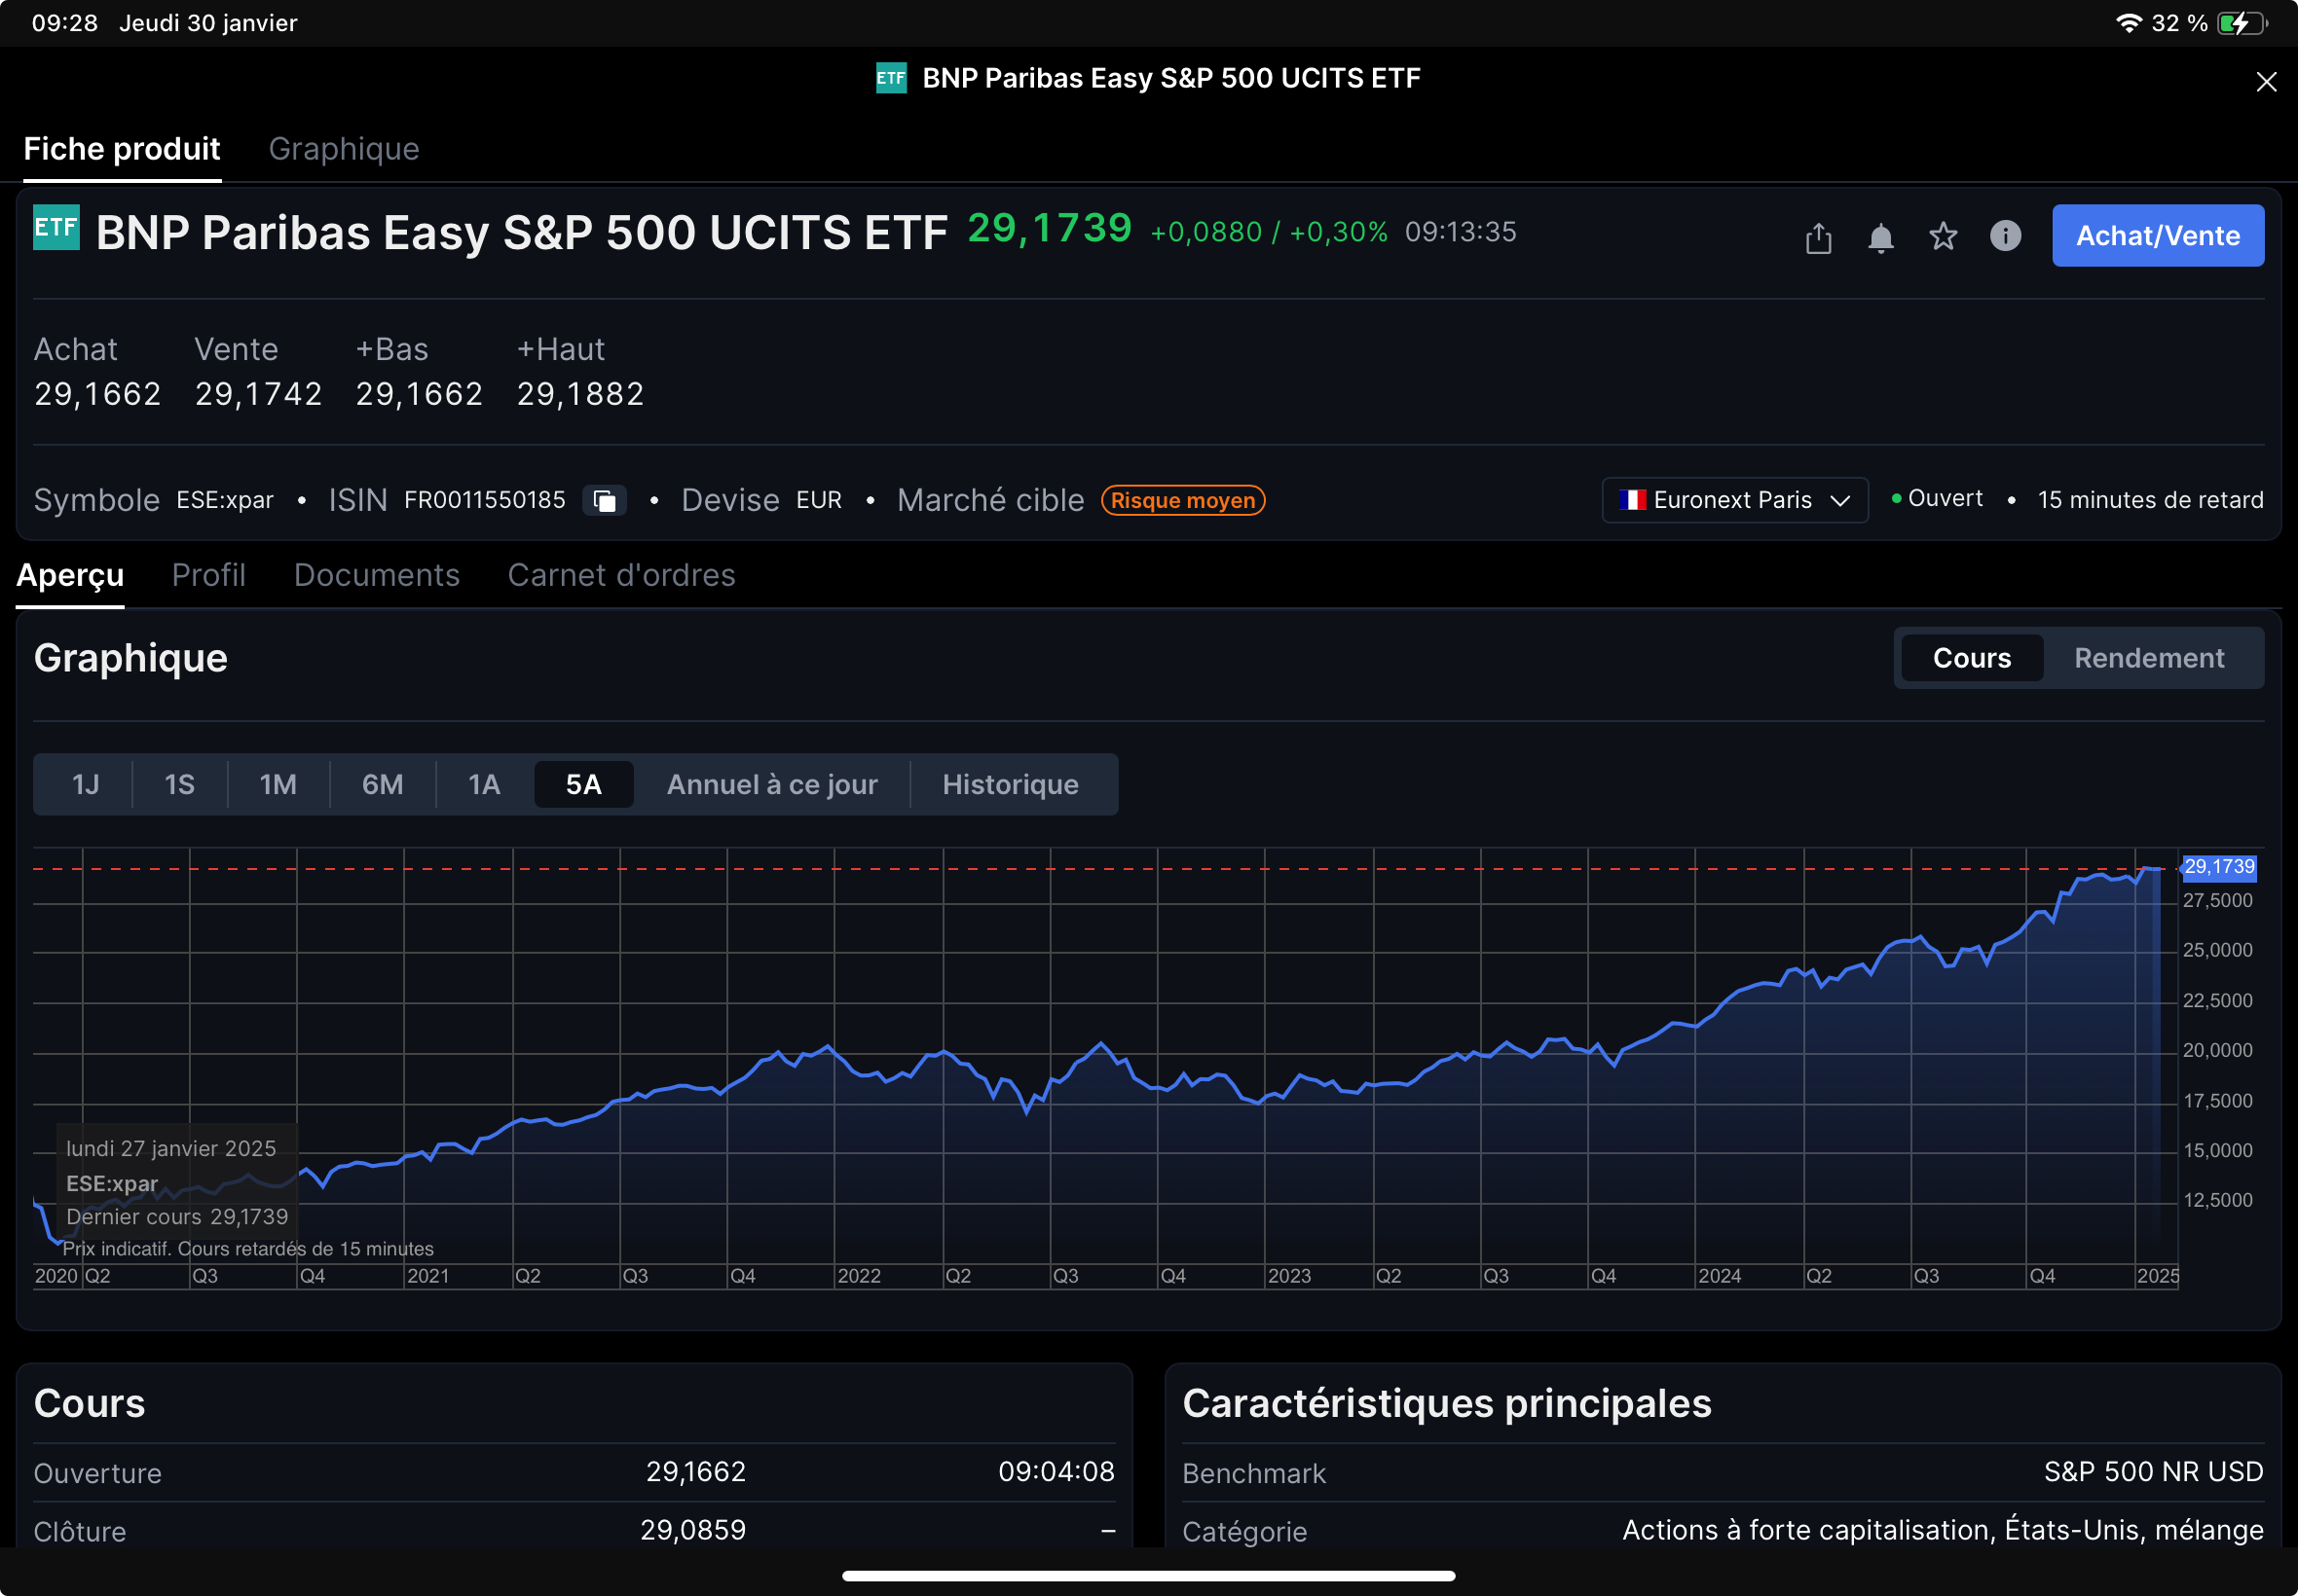Click the Vente price 29,1742
The width and height of the screenshot is (2298, 1596).
pyautogui.click(x=258, y=394)
